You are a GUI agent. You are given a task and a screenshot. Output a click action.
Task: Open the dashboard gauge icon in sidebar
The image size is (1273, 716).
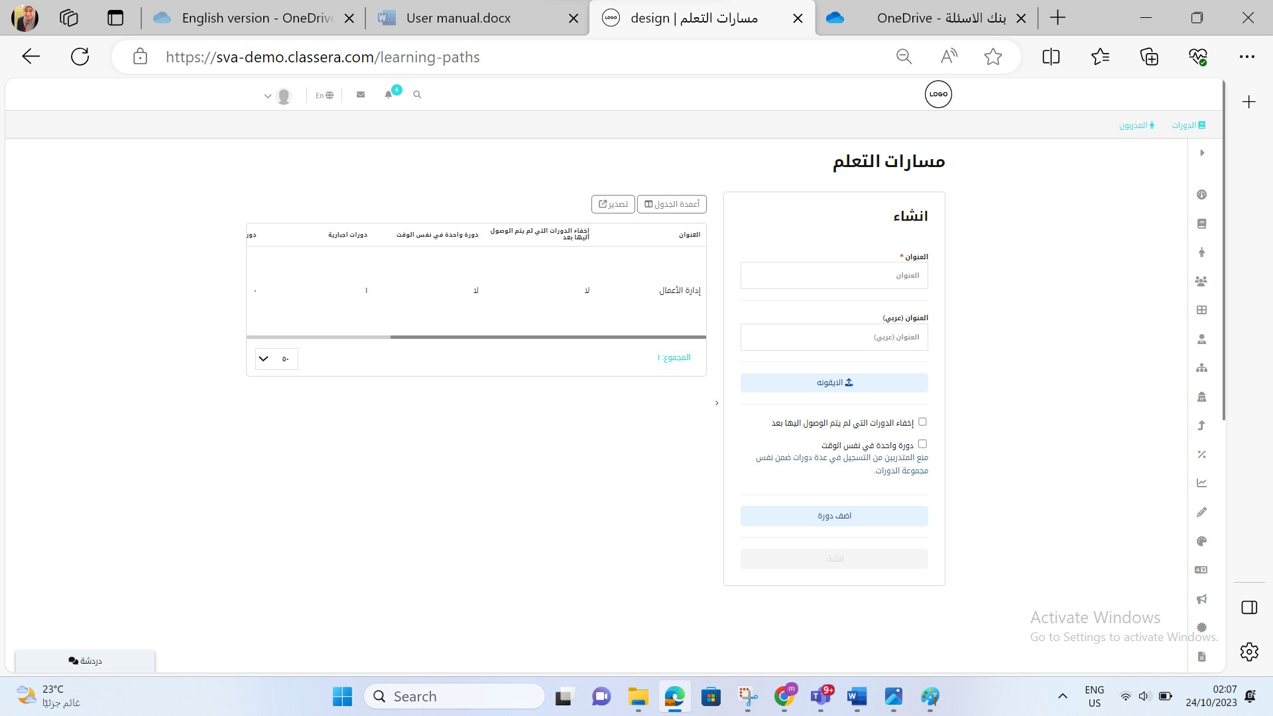(1201, 194)
